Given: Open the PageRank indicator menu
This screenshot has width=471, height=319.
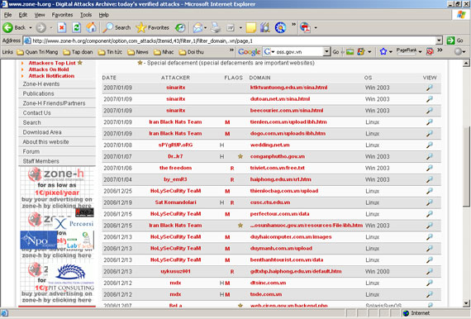Looking at the screenshot, I should coord(409,52).
